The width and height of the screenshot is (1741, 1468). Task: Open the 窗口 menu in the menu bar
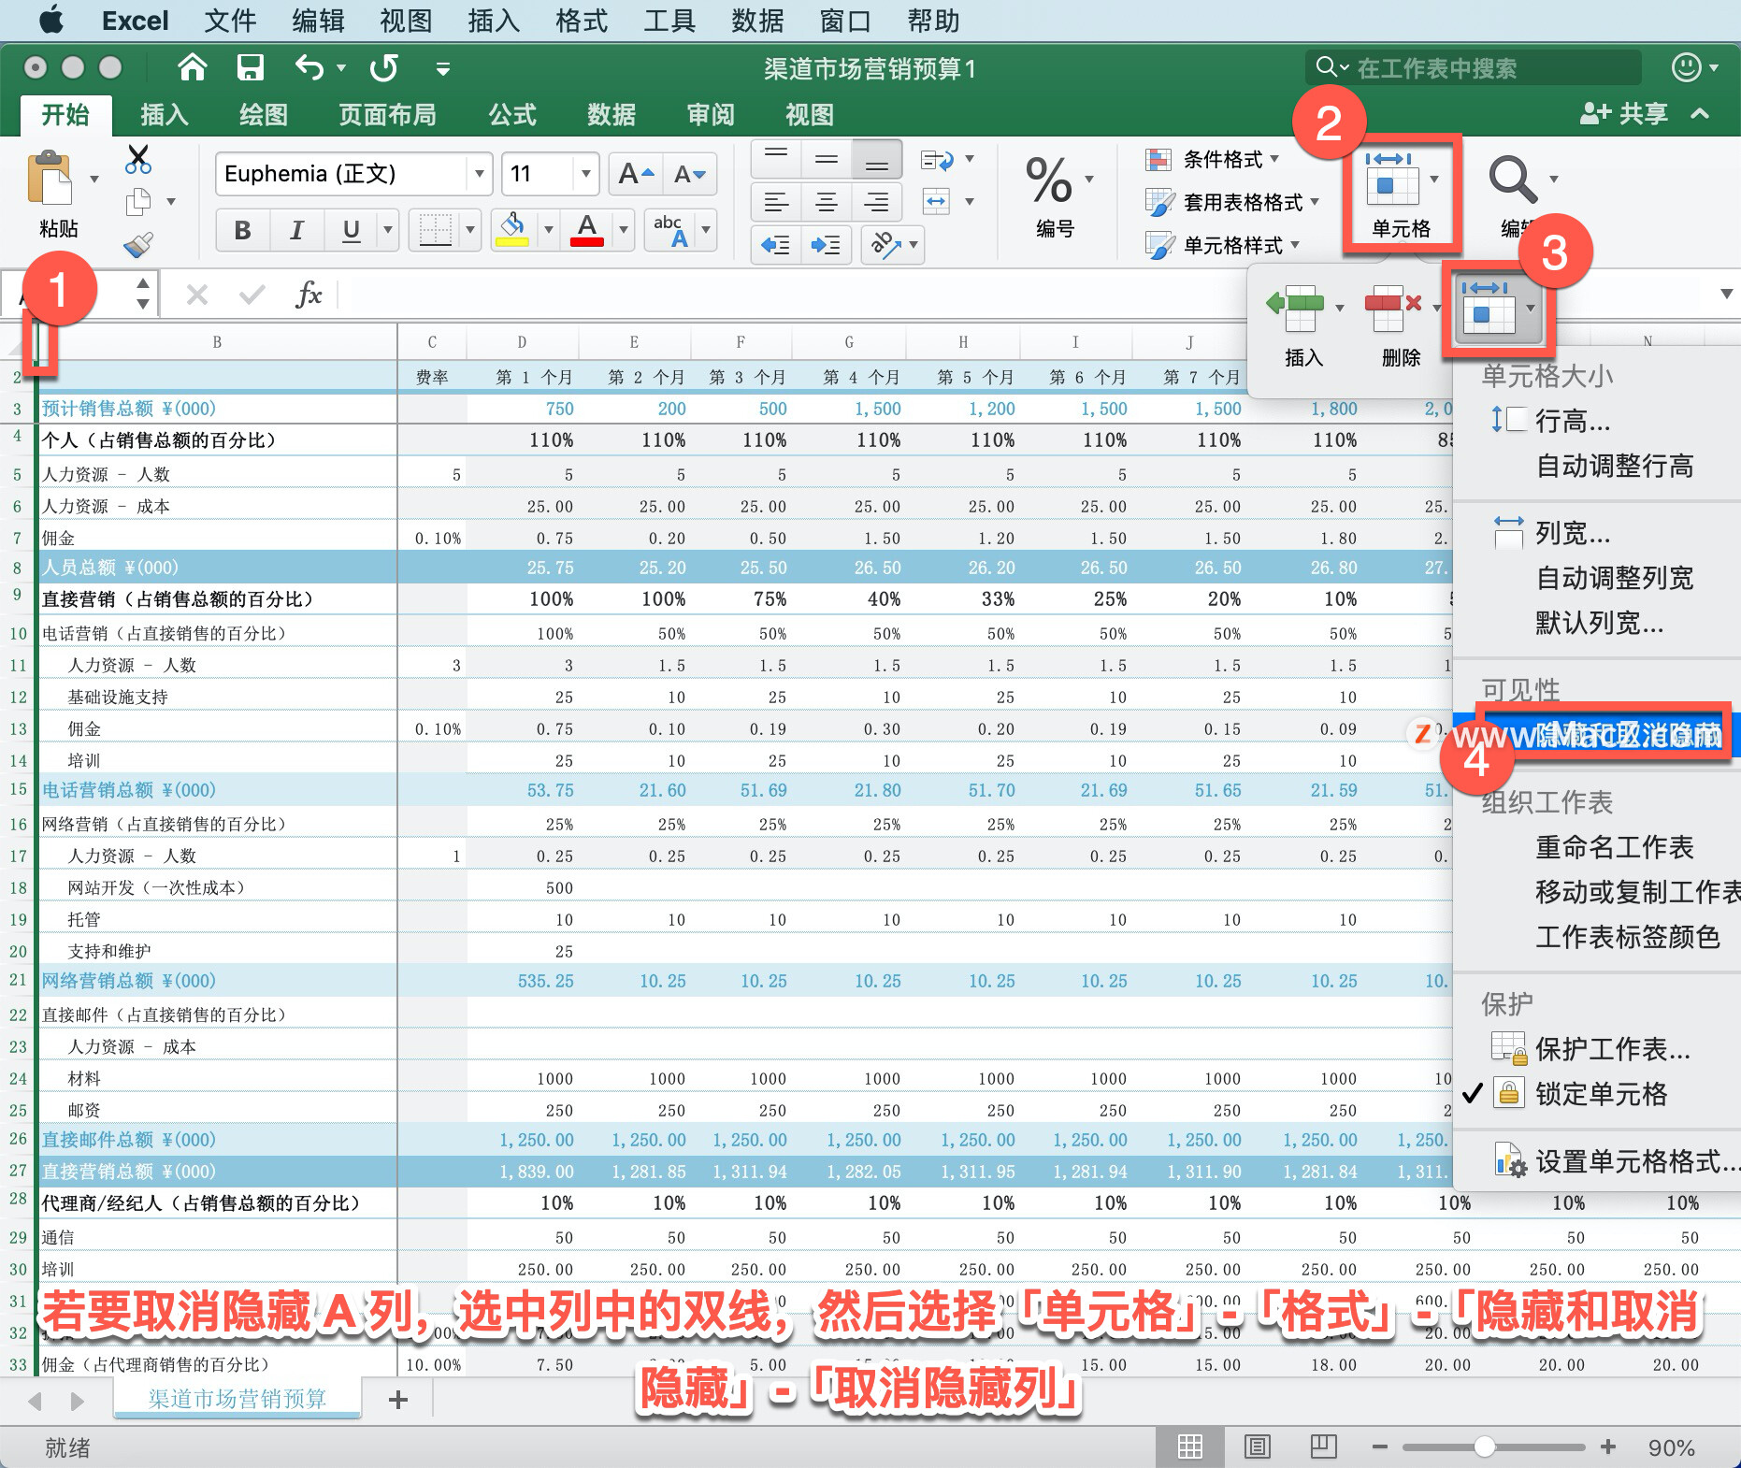(x=845, y=21)
